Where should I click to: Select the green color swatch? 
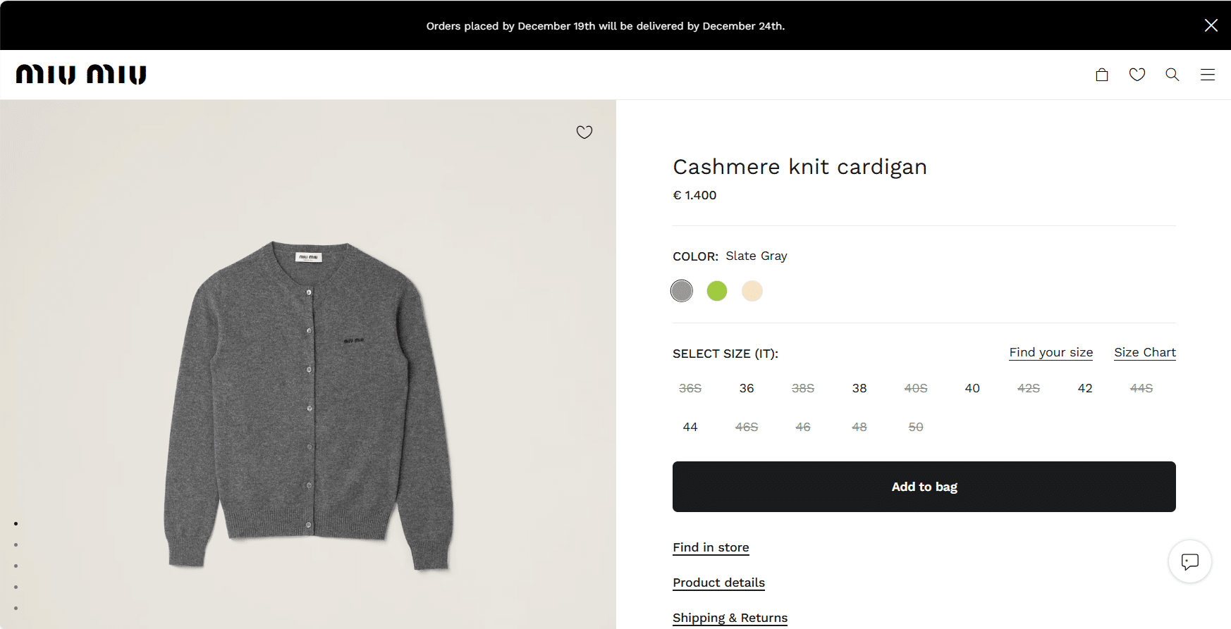pyautogui.click(x=717, y=291)
